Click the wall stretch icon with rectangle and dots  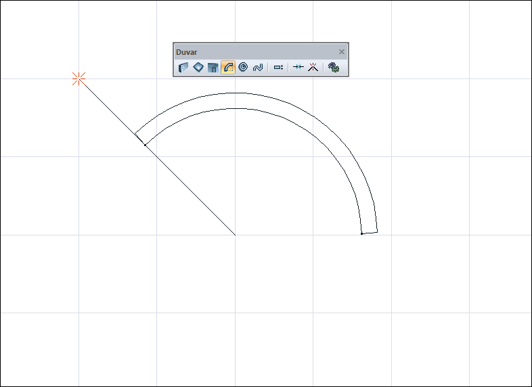tap(278, 68)
